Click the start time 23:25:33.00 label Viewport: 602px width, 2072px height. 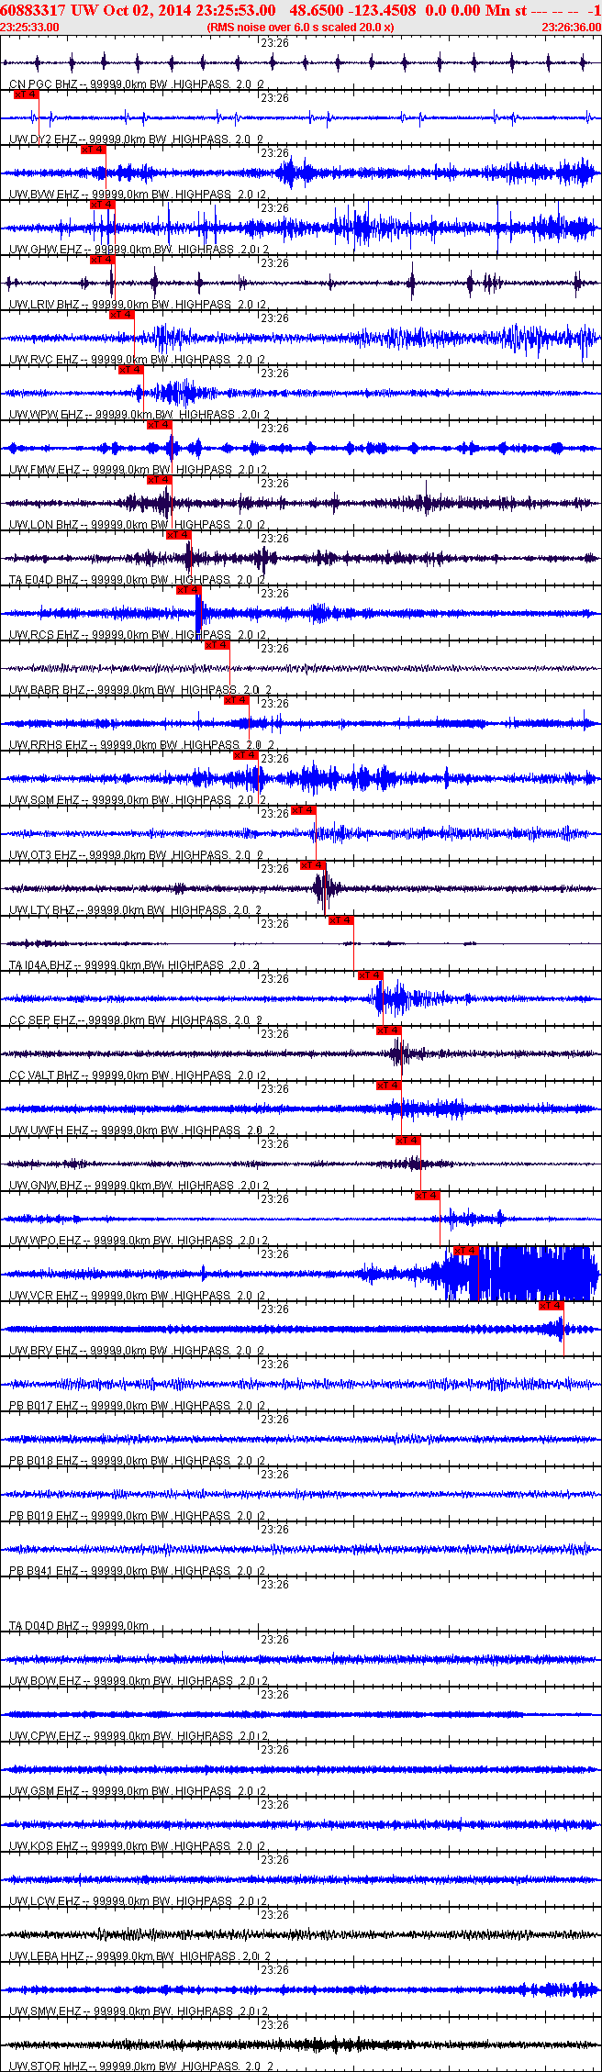pos(29,28)
